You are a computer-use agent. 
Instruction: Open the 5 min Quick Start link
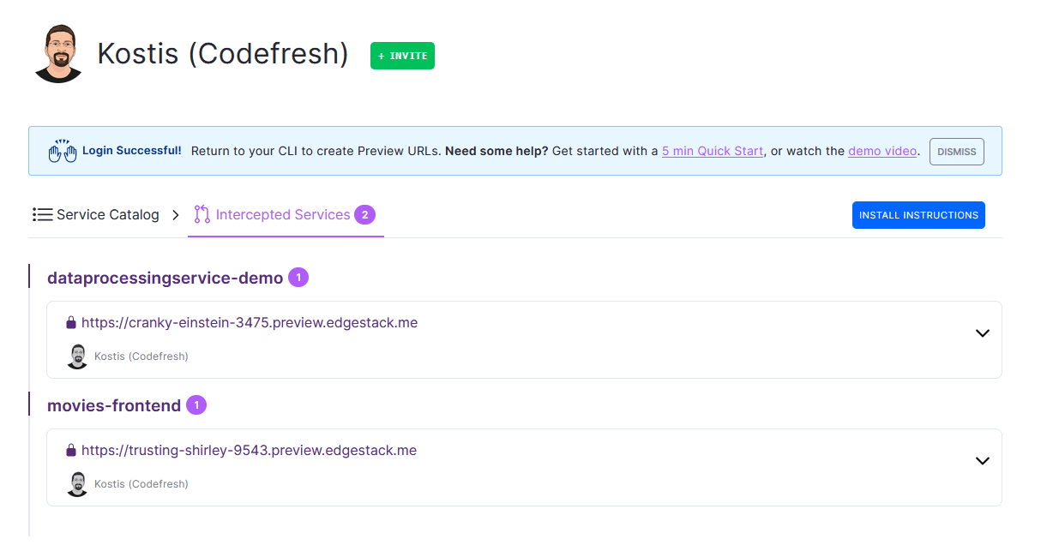click(712, 151)
